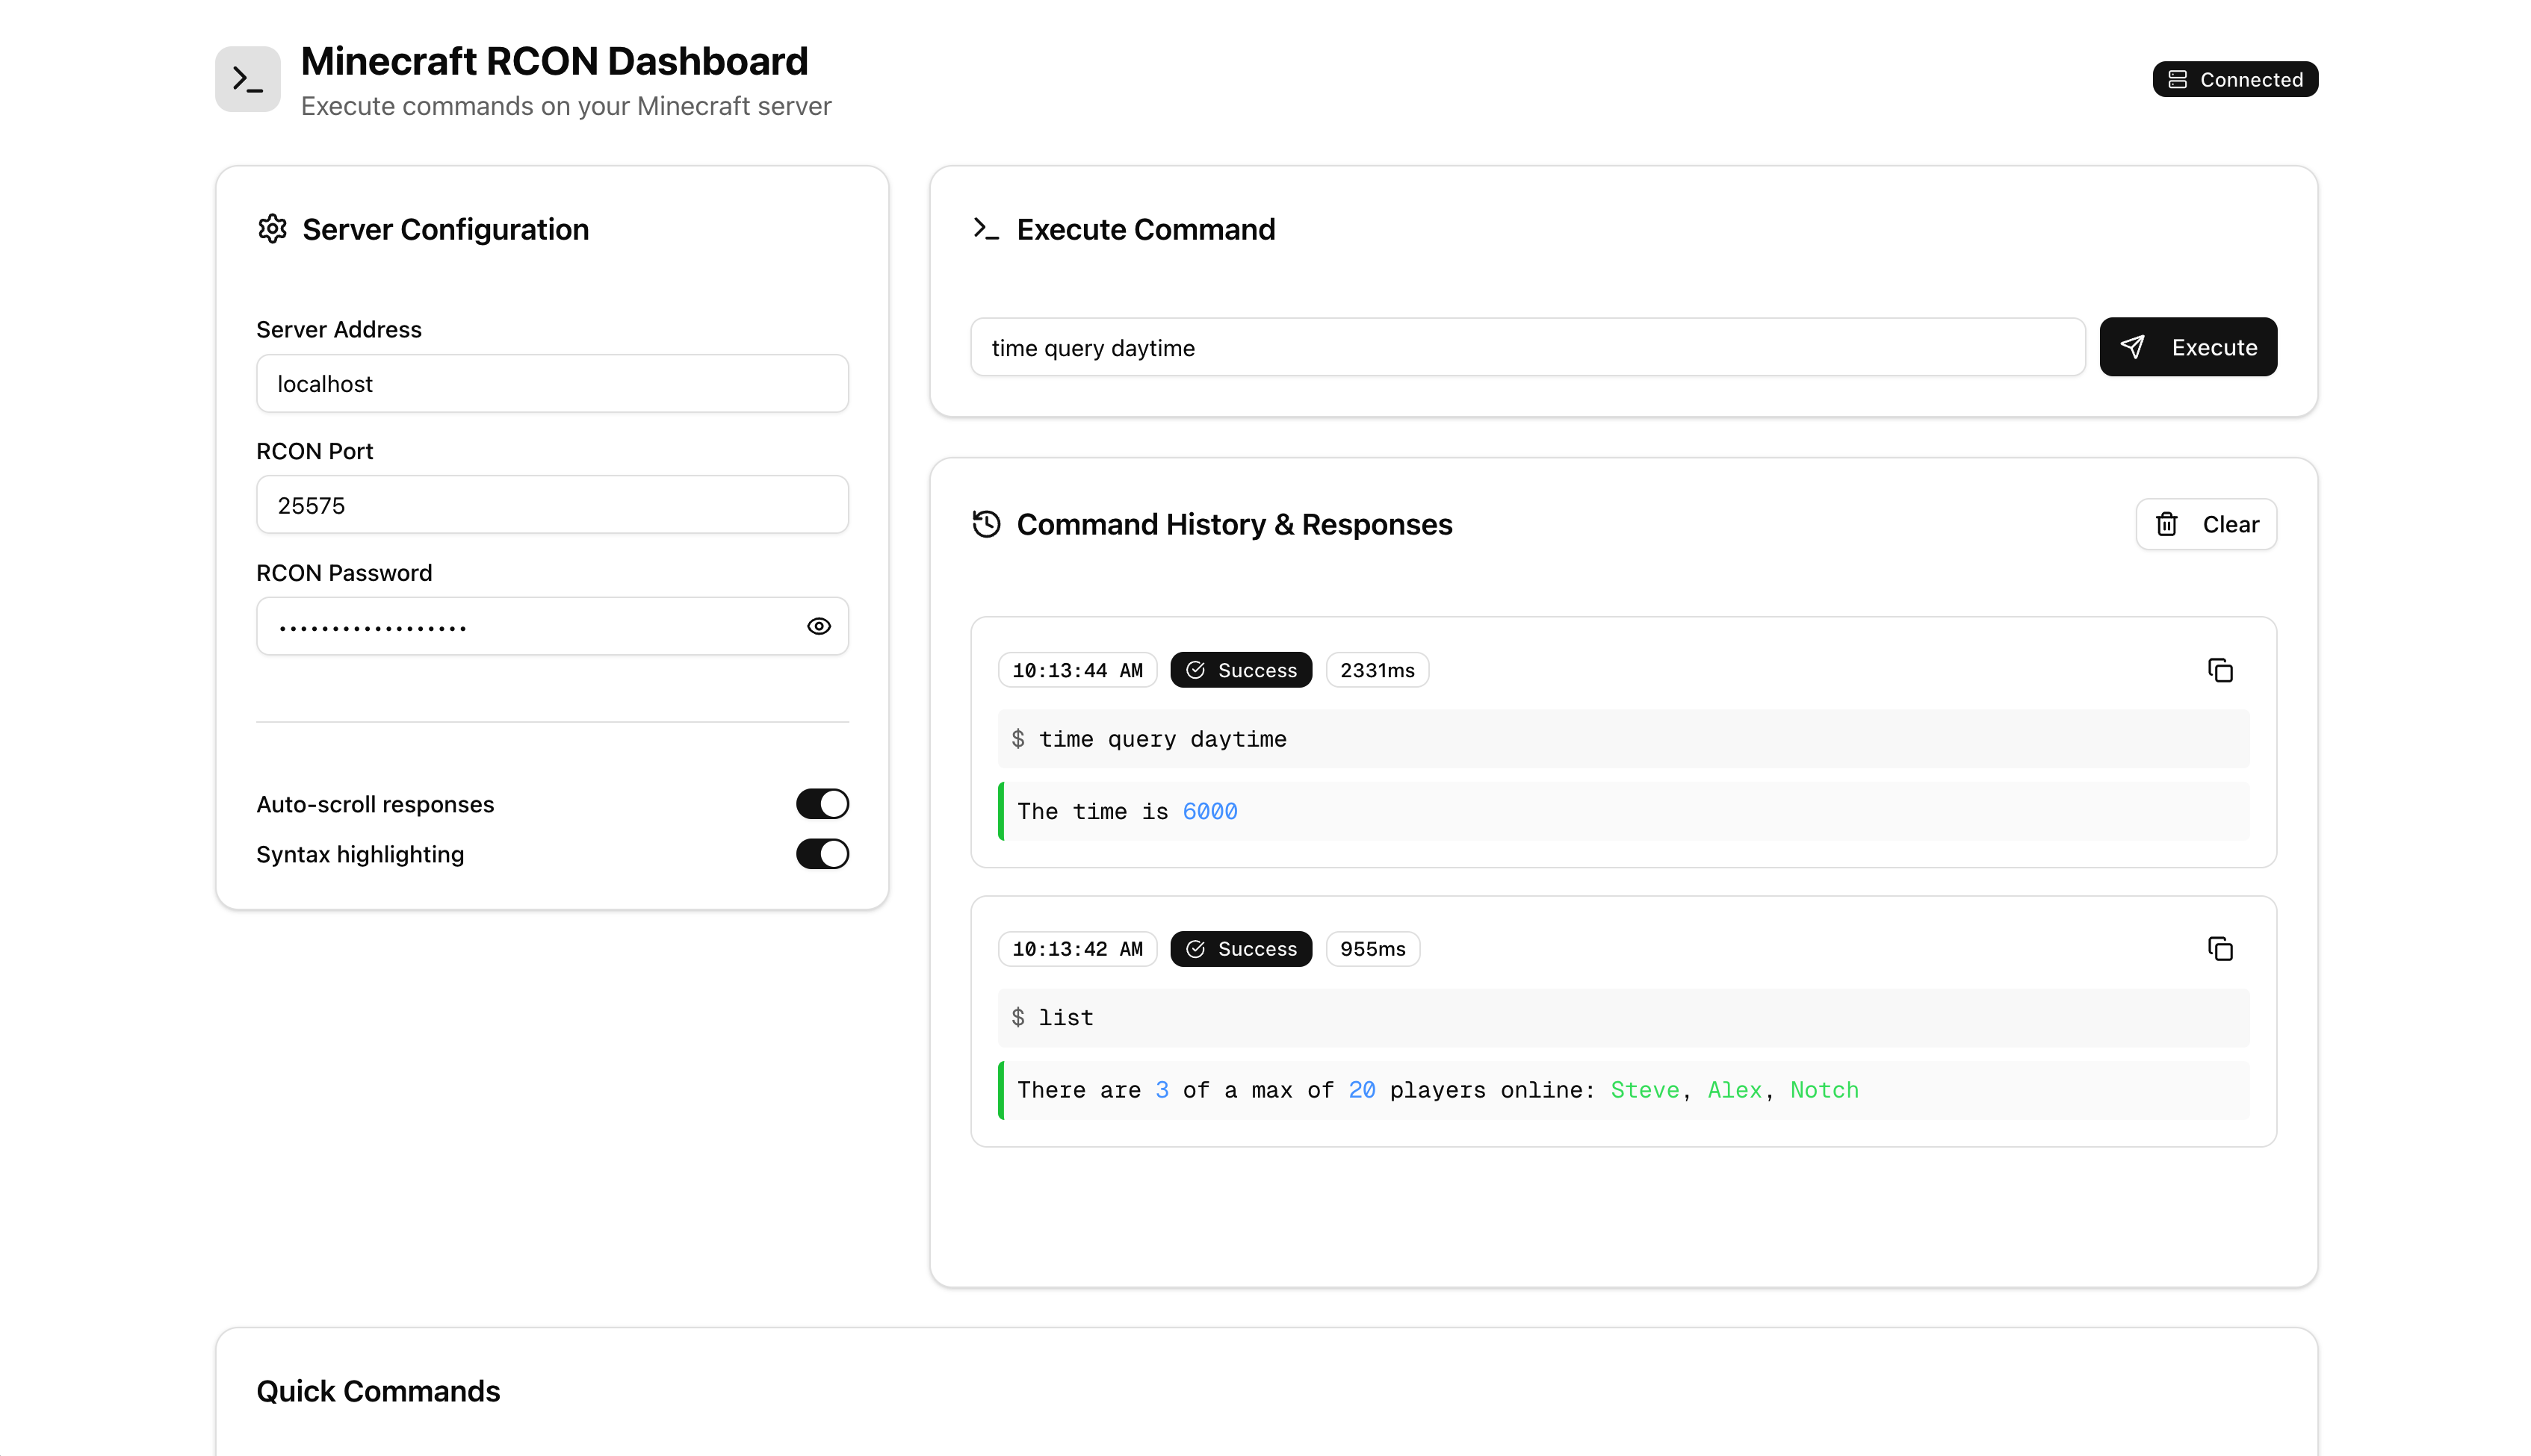Click the check icon in 10:13:44 Success badge

click(1195, 670)
